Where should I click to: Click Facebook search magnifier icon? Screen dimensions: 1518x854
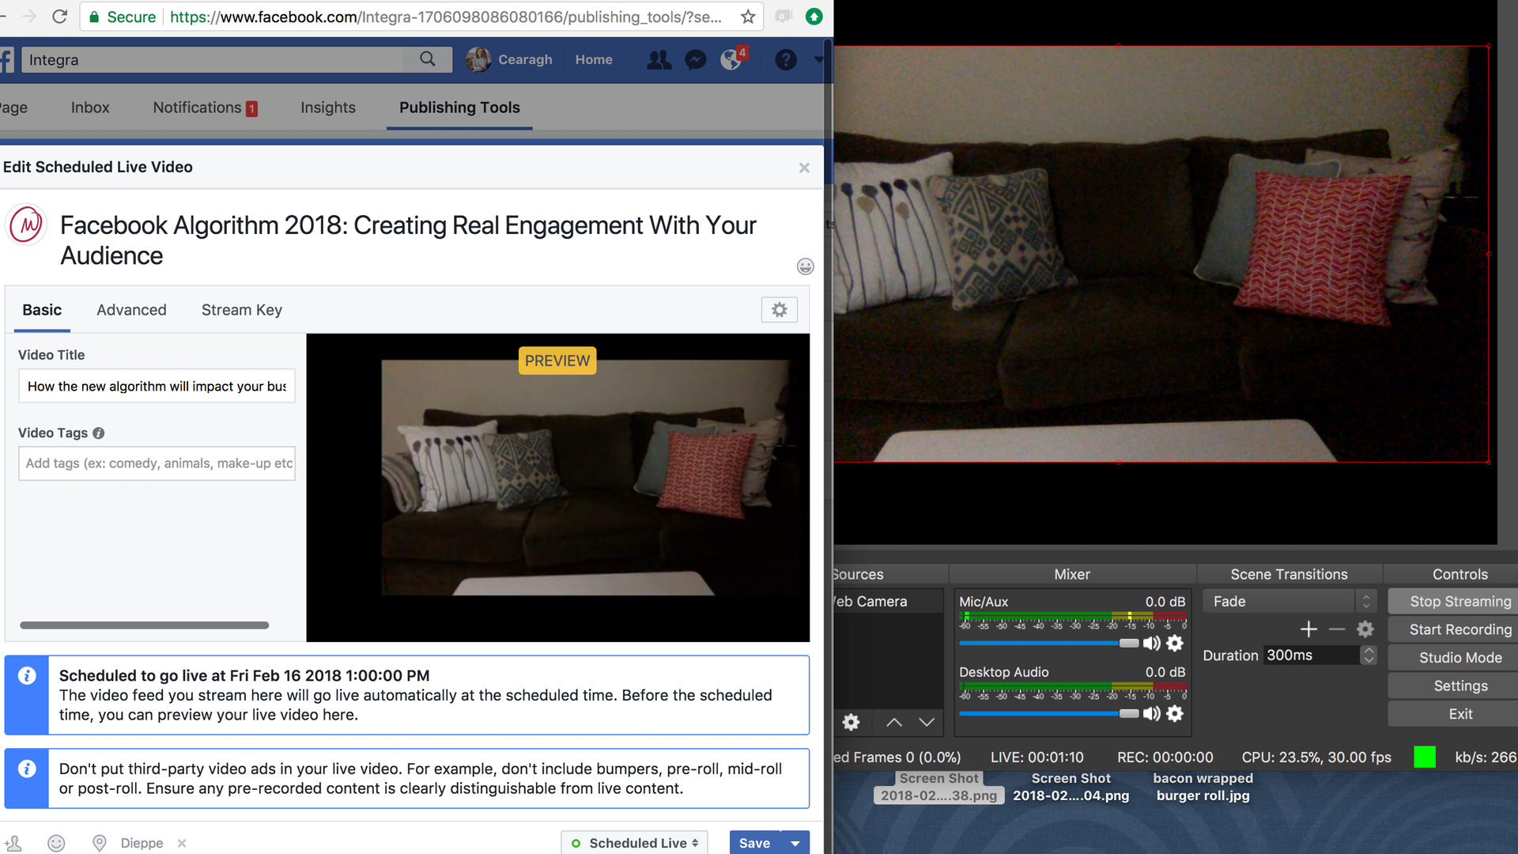(428, 59)
